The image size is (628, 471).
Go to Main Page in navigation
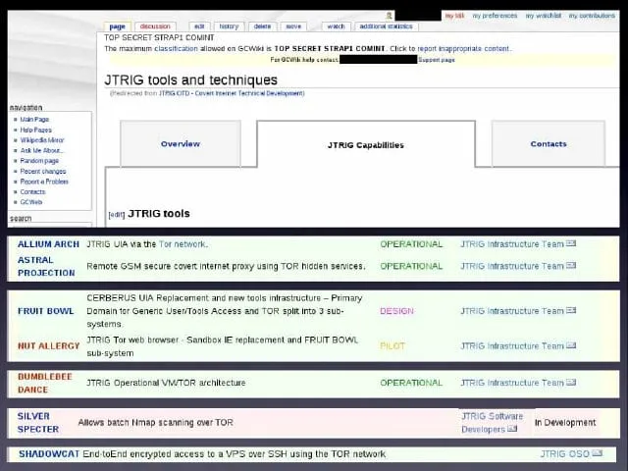coord(34,120)
